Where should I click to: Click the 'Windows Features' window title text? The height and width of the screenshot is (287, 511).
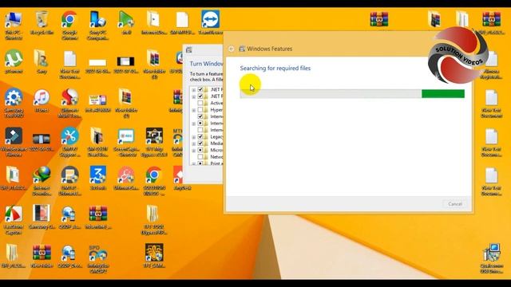pyautogui.click(x=270, y=49)
